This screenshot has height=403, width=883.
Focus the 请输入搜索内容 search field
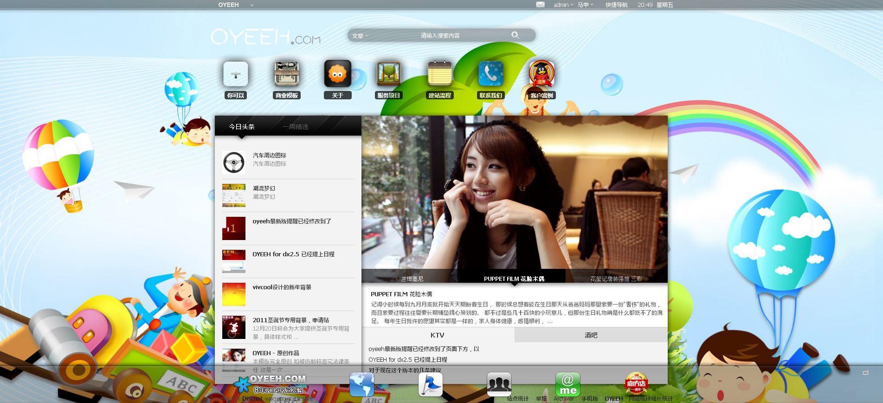point(440,35)
